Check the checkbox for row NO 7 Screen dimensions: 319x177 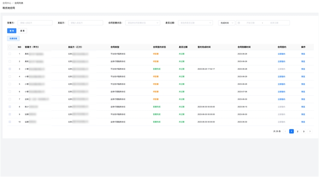[10, 99]
